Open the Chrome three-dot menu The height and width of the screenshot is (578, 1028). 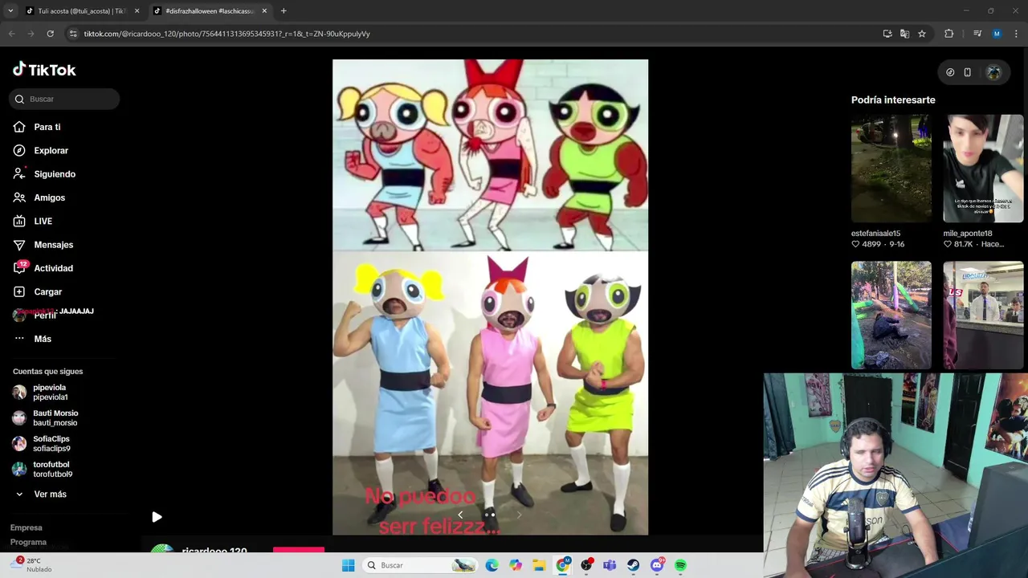1017,34
